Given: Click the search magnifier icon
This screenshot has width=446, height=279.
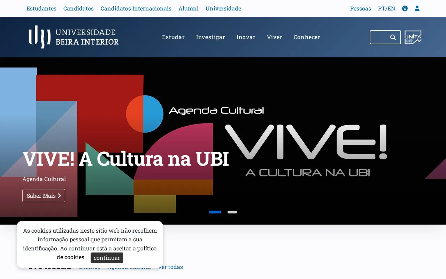Looking at the screenshot, I should point(393,37).
